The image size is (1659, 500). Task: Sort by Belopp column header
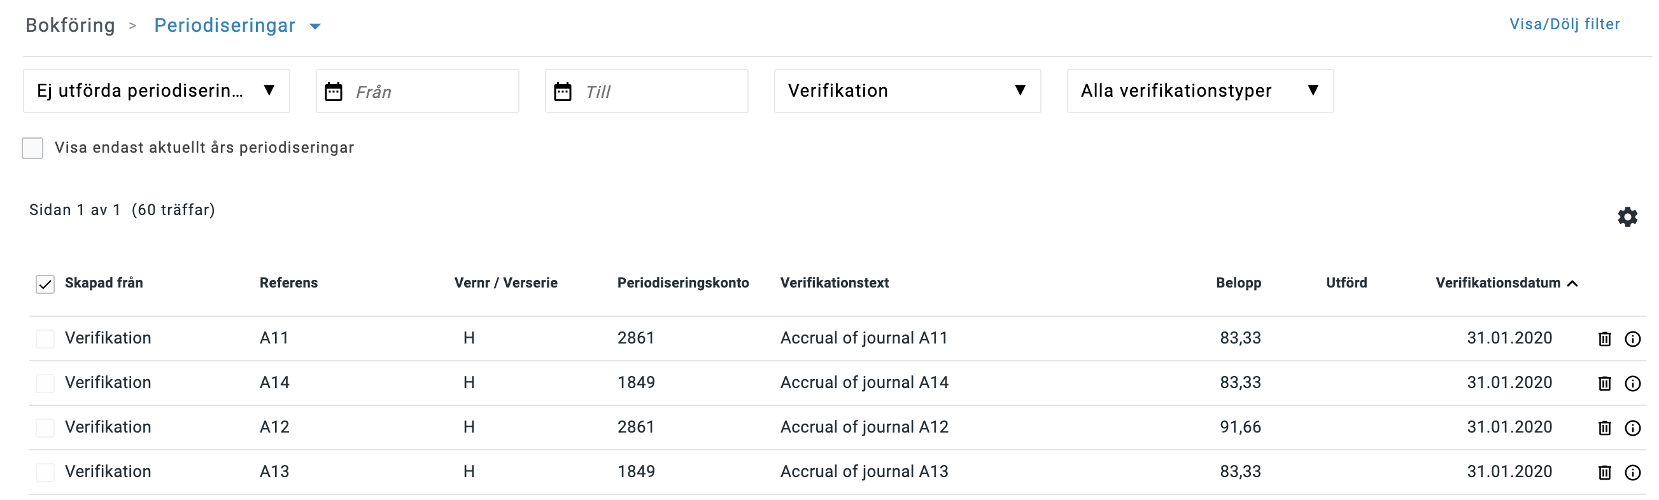pyautogui.click(x=1238, y=283)
